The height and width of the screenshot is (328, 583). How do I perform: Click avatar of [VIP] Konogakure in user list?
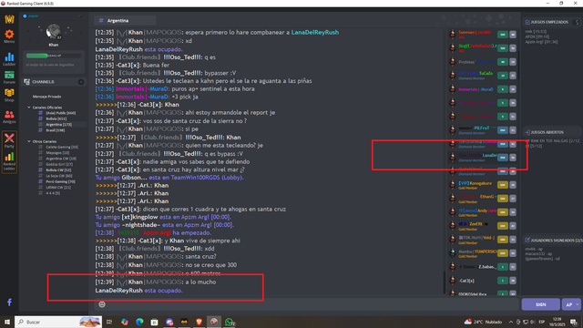pos(452,184)
